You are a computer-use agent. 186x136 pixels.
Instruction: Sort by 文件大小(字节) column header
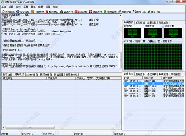85,78
